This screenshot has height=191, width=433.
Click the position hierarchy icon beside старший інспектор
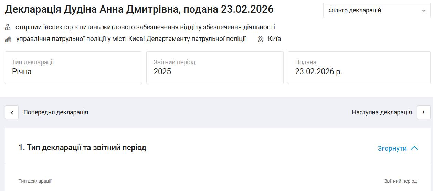[x=8, y=27]
